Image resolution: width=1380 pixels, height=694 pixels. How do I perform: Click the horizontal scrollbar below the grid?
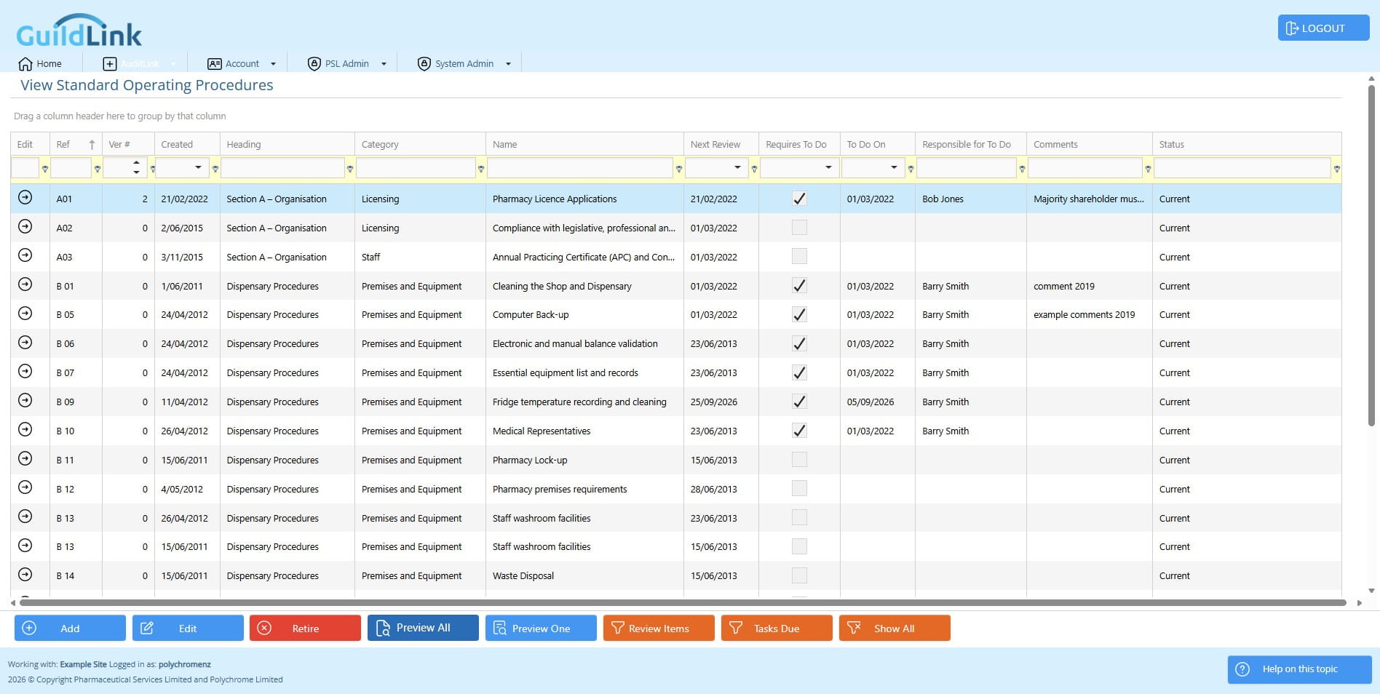pyautogui.click(x=683, y=602)
